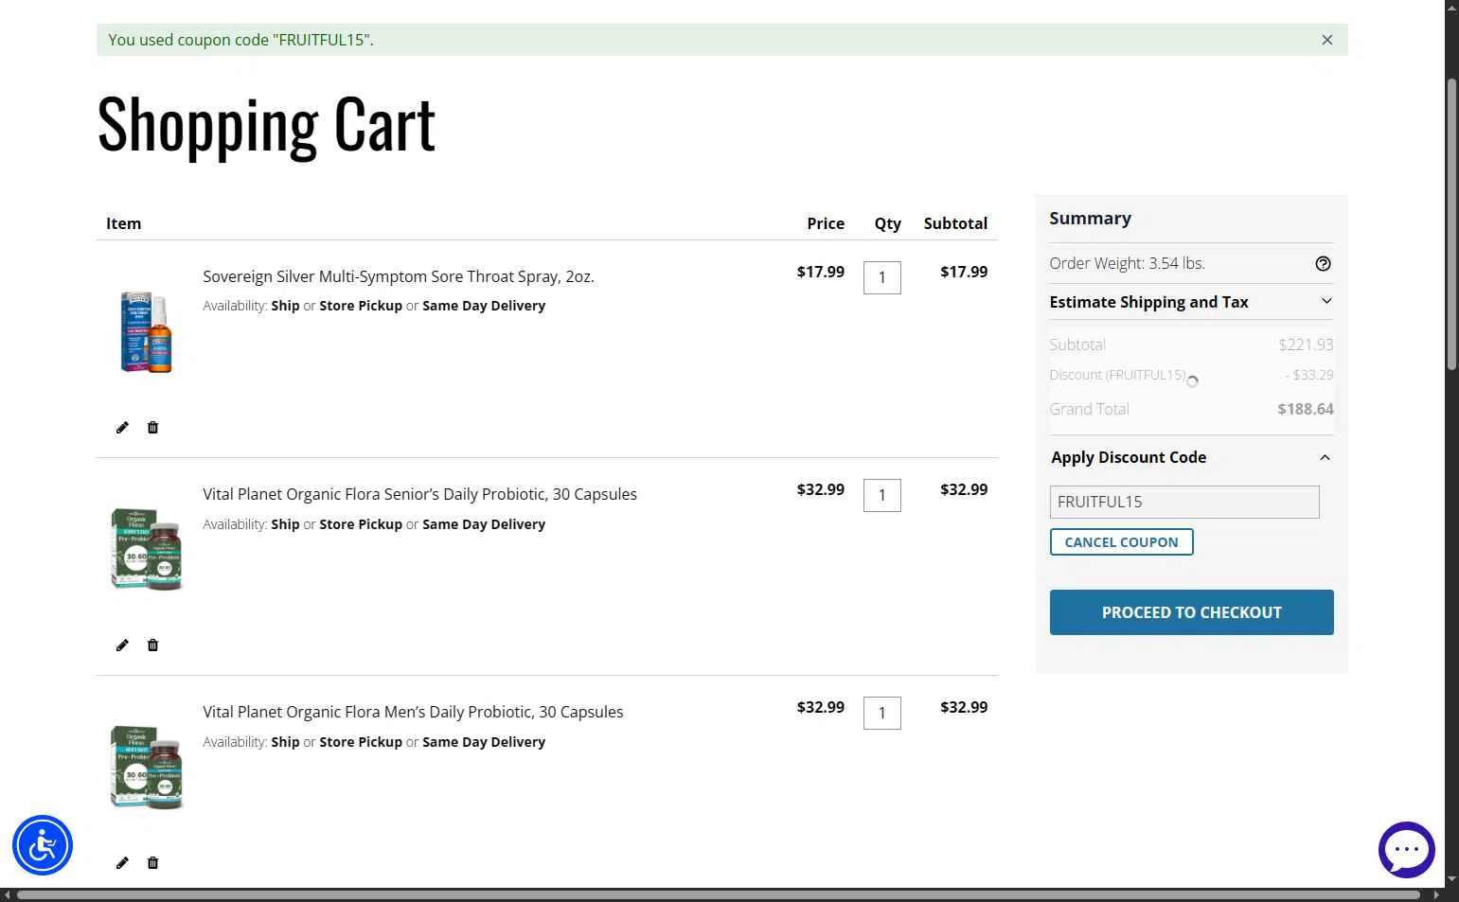The image size is (1459, 902).
Task: Click the $17.99 price of throat spray
Action: point(821,272)
